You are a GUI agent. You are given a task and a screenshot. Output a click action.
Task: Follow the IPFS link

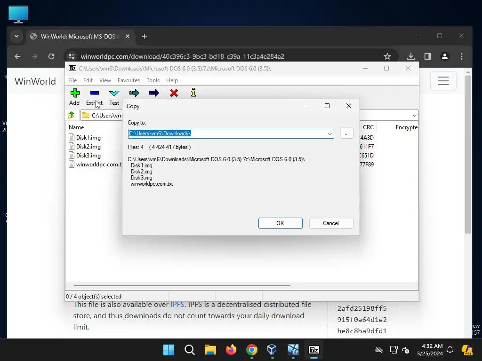click(177, 305)
